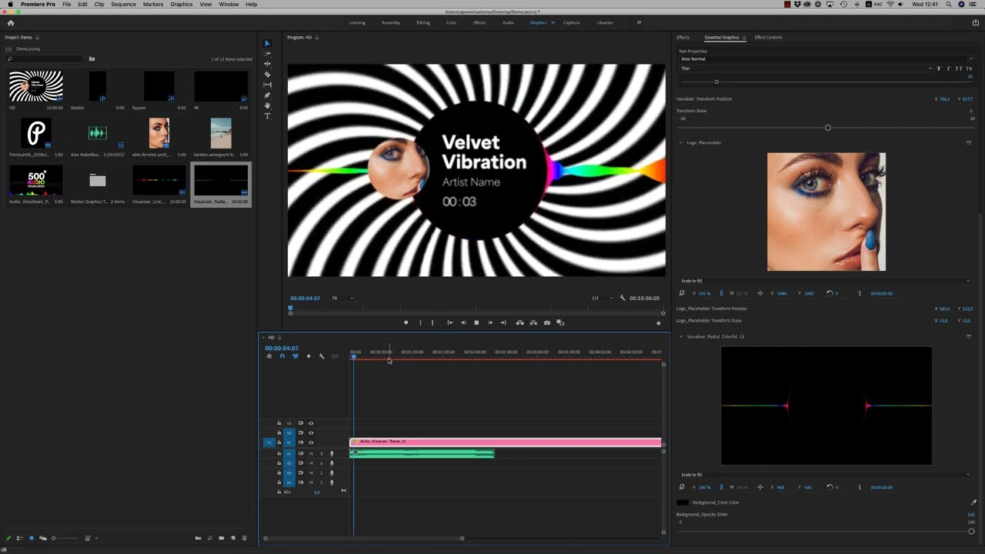The width and height of the screenshot is (985, 554).
Task: Open Scale to fill dropdown under logo
Action: 826,281
